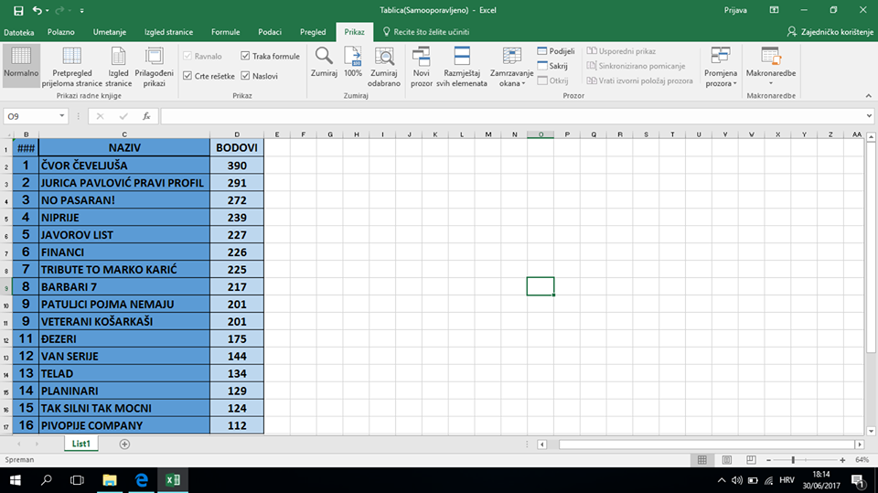The height and width of the screenshot is (493, 878).
Task: Set zoom to 100% icon
Action: (353, 57)
